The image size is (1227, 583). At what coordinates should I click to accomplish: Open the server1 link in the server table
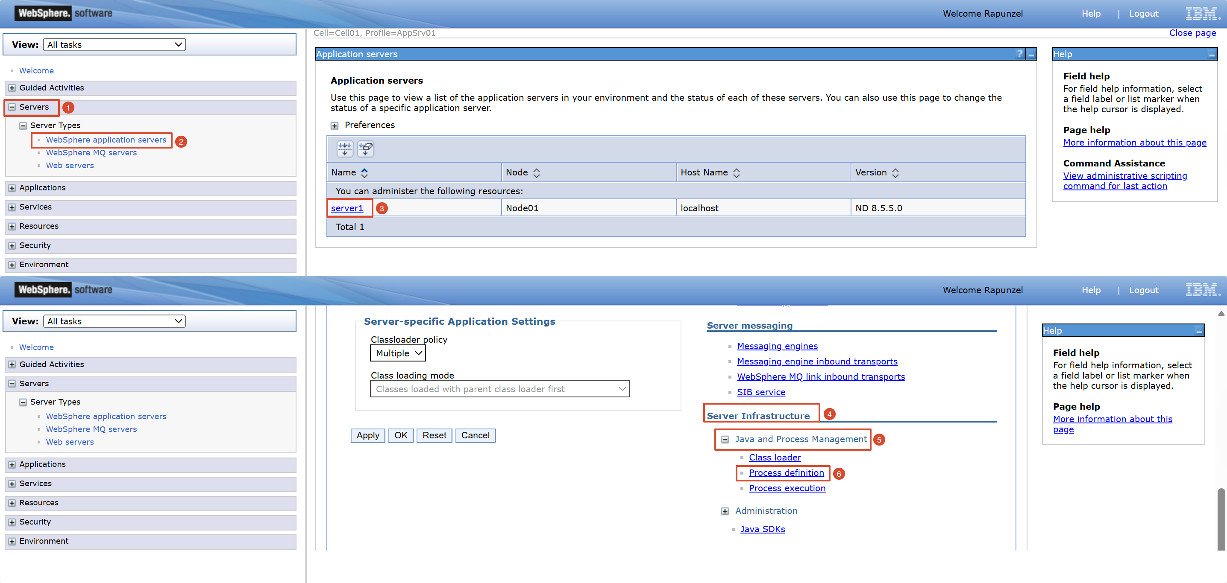coord(347,208)
